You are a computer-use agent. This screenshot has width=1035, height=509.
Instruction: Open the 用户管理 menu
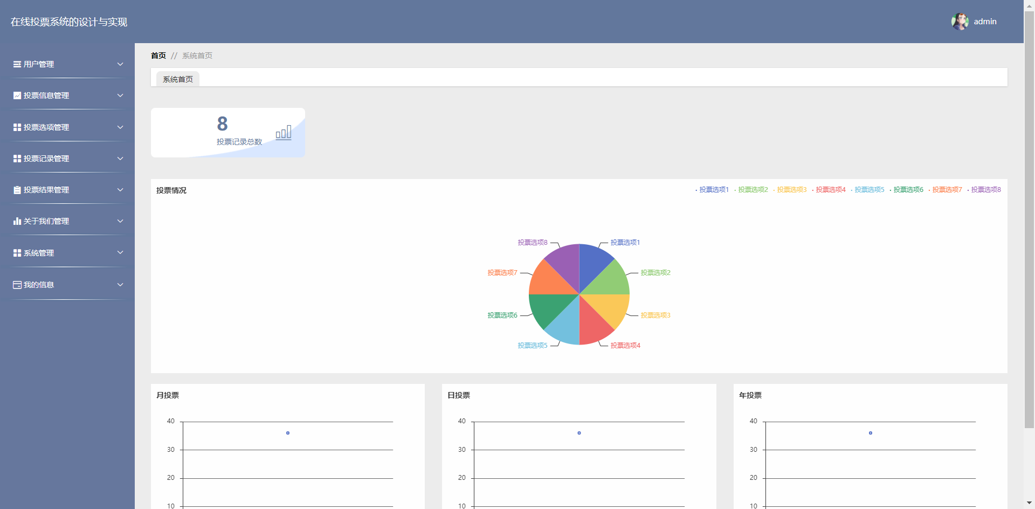67,64
